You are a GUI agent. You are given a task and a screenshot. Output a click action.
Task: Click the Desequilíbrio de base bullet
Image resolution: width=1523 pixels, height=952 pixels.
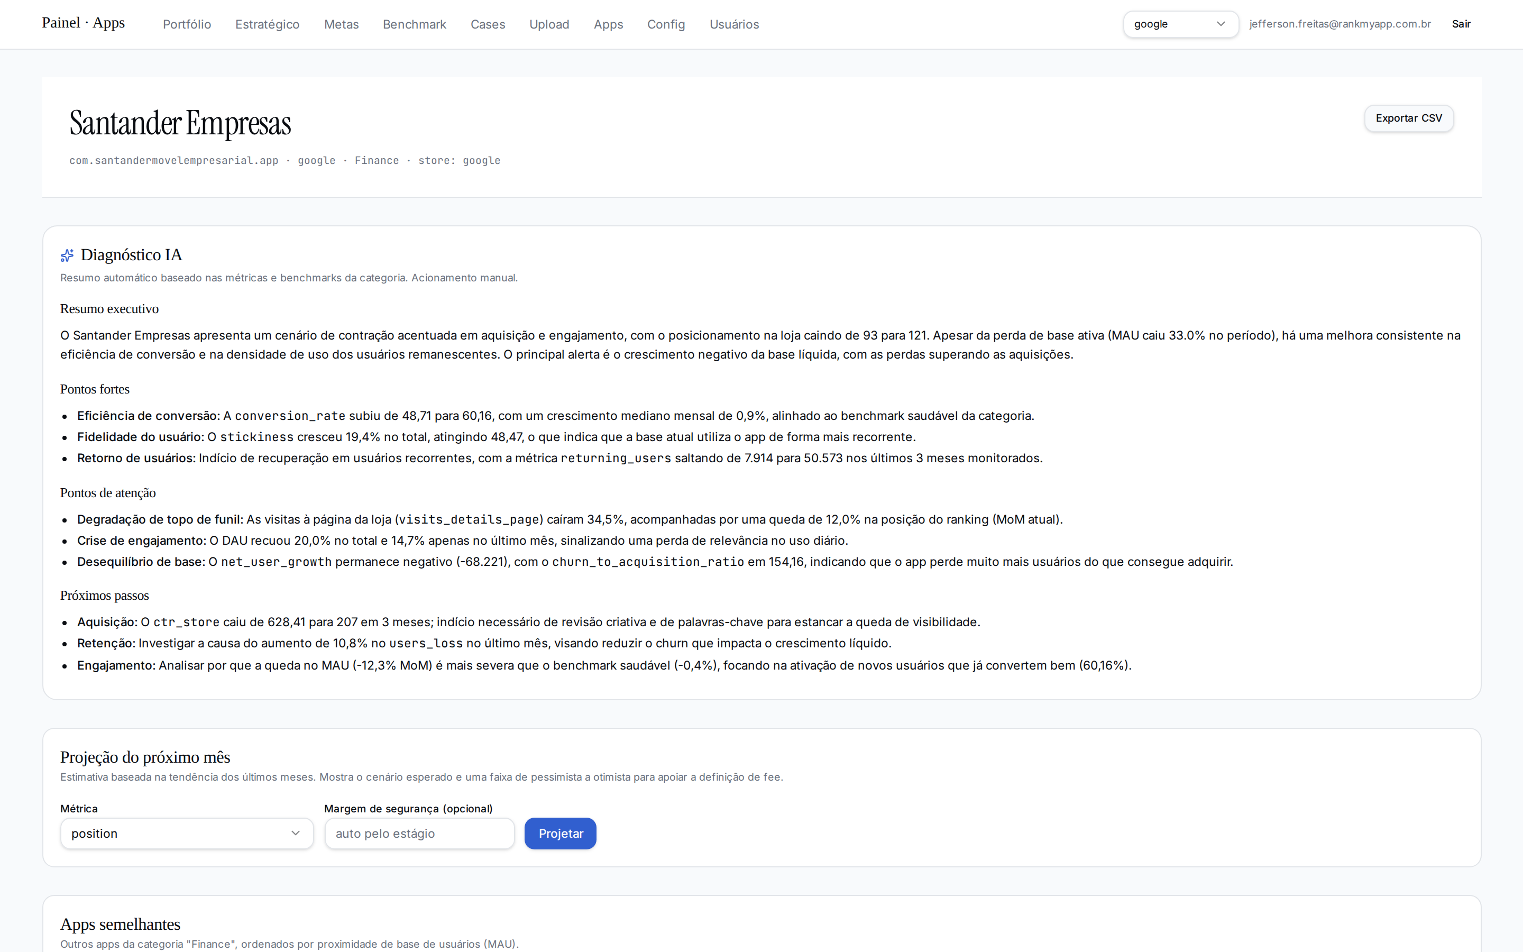pos(655,562)
